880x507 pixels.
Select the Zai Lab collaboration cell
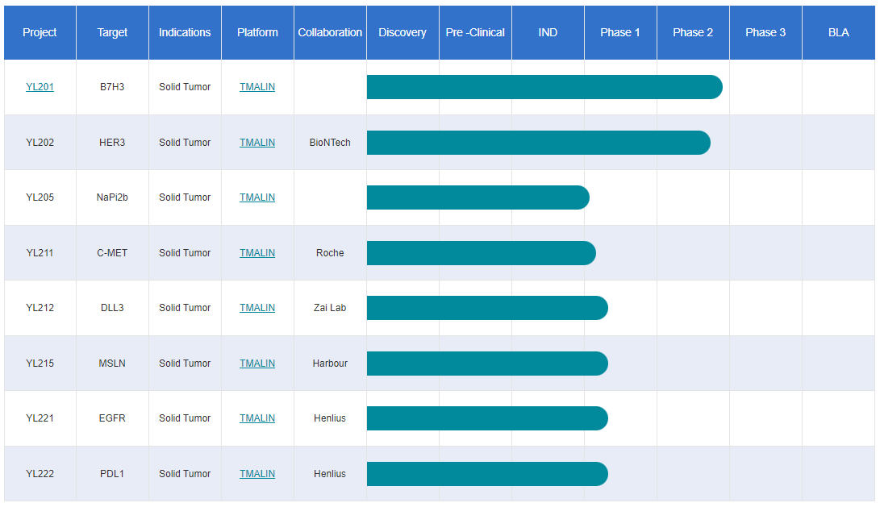point(330,308)
